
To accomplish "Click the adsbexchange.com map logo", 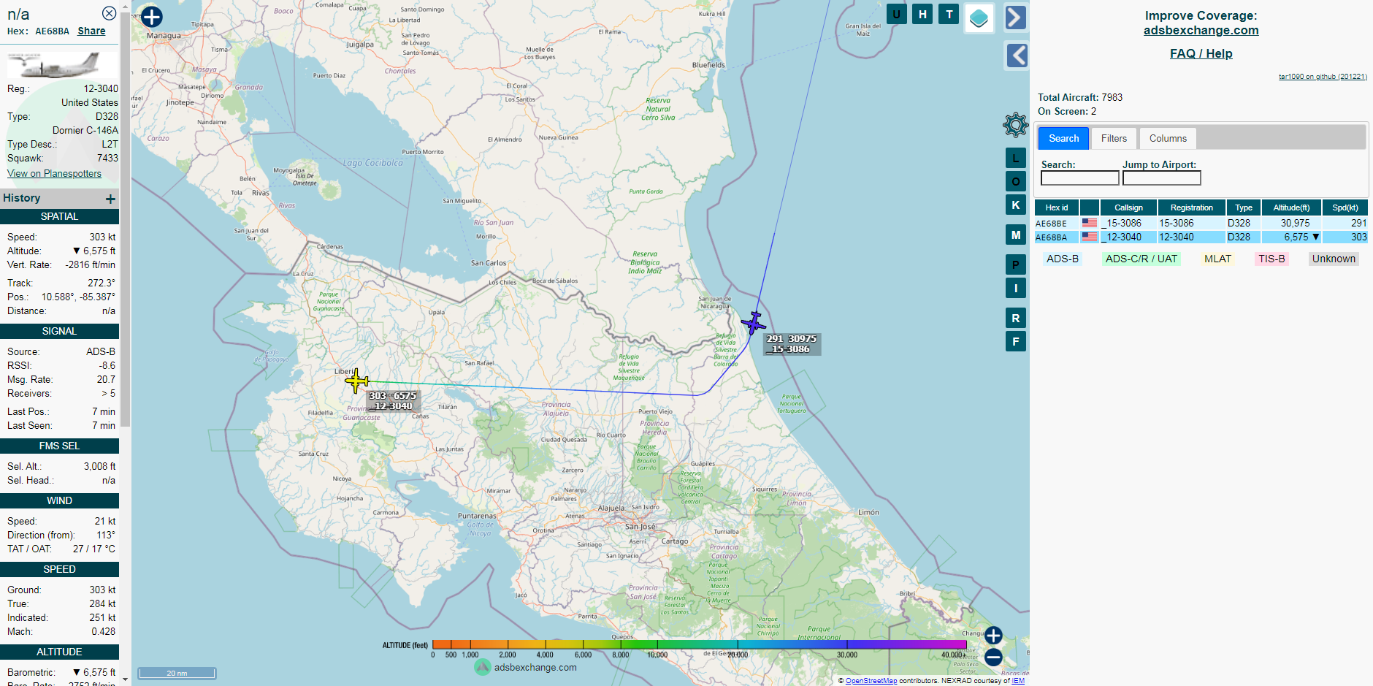I will (526, 667).
